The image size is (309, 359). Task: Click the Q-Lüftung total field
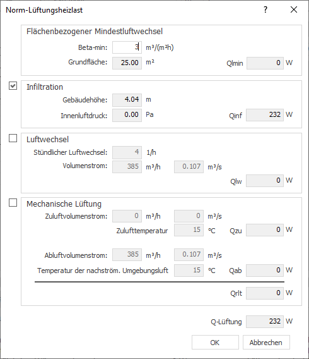265,322
